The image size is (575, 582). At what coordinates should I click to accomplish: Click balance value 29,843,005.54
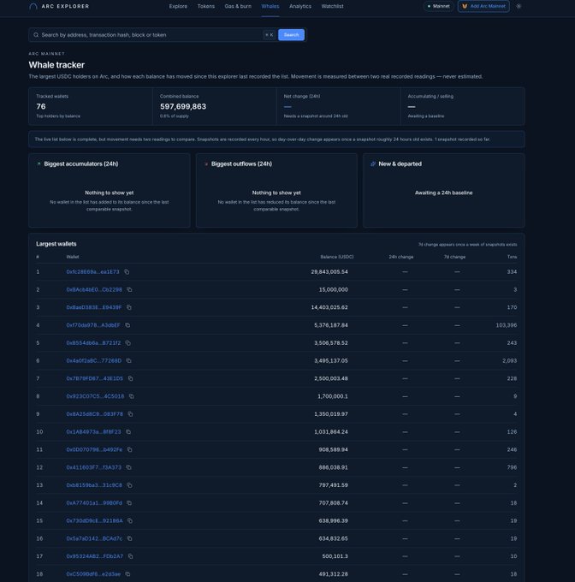click(329, 271)
